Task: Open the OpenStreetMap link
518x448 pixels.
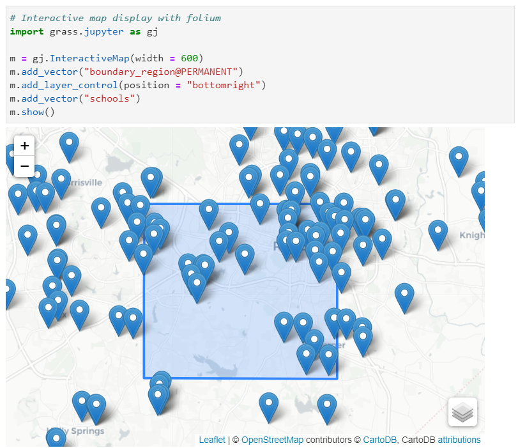Action: coord(272,440)
